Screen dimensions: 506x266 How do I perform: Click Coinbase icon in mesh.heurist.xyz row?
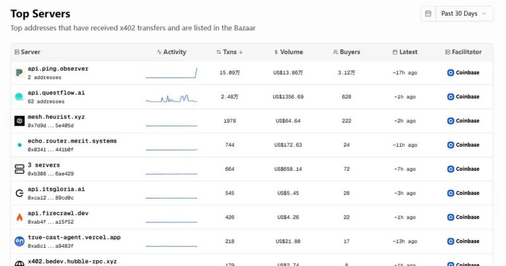coord(450,120)
